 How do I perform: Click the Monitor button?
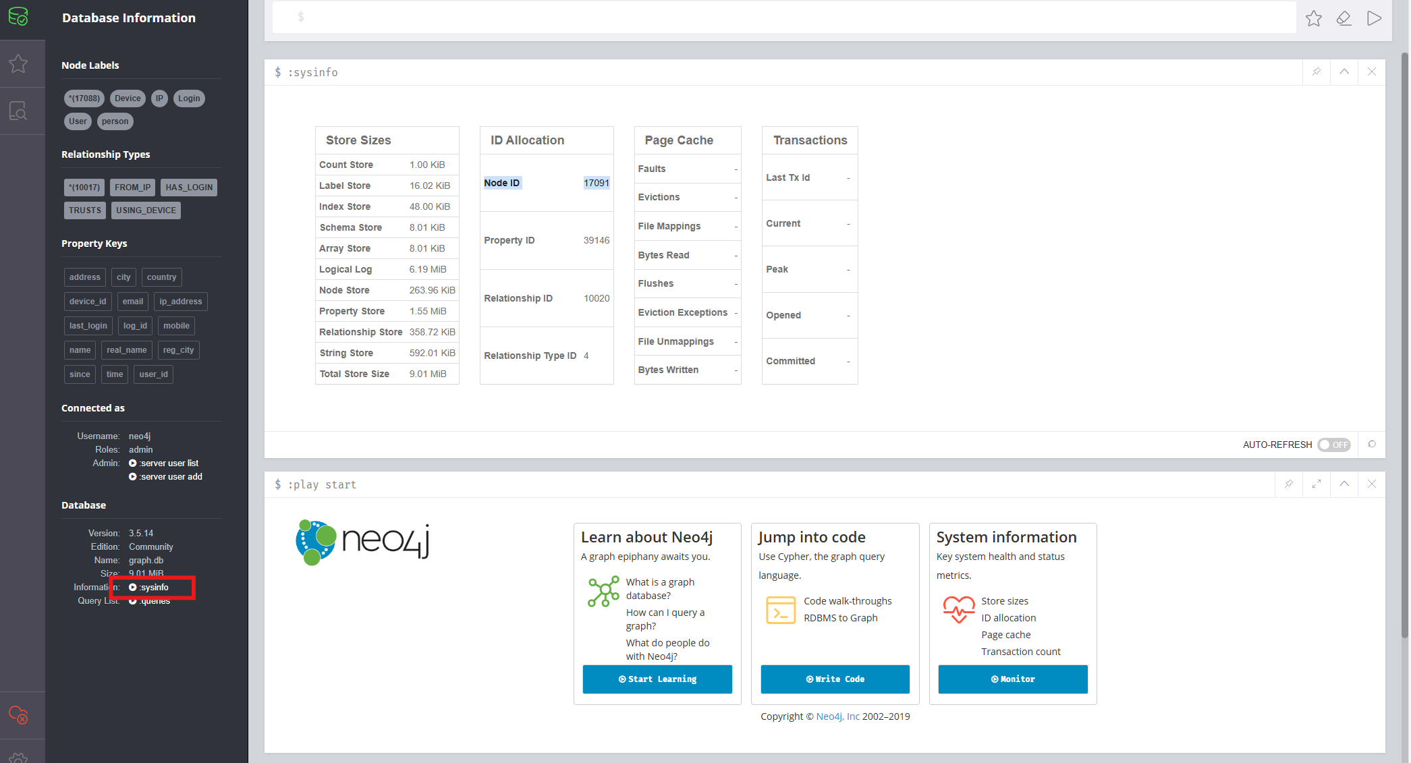click(1012, 679)
